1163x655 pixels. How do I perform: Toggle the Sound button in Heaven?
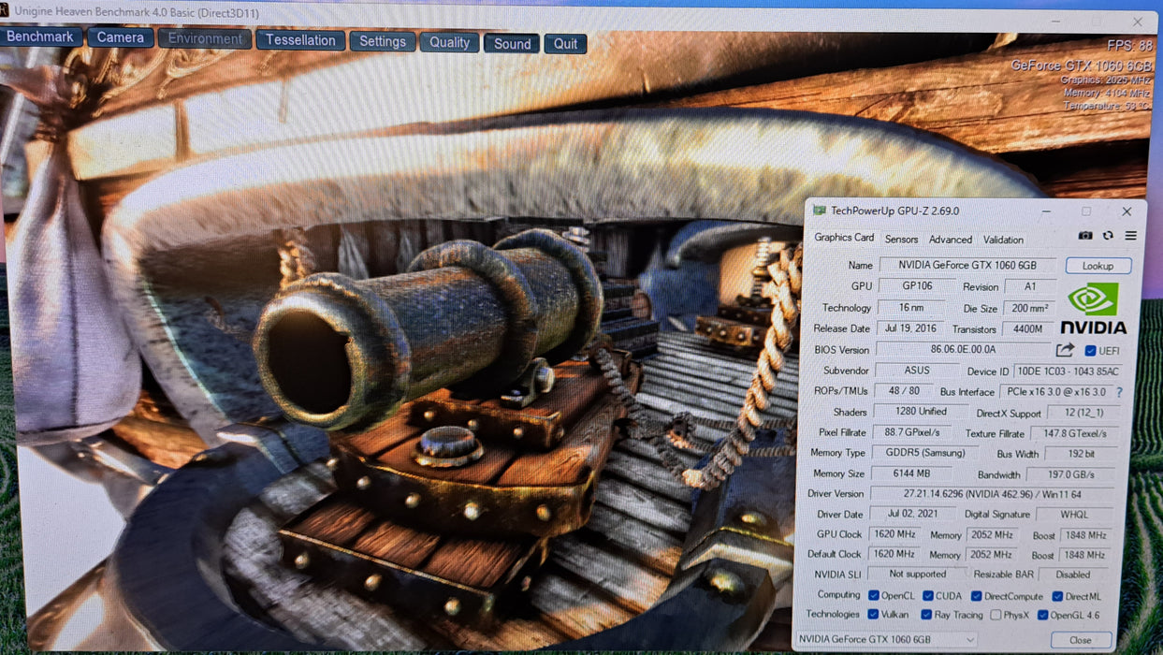512,43
